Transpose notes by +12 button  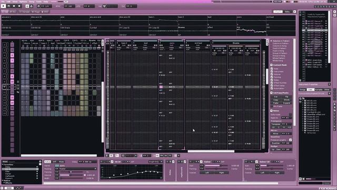pyautogui.click(x=289, y=127)
